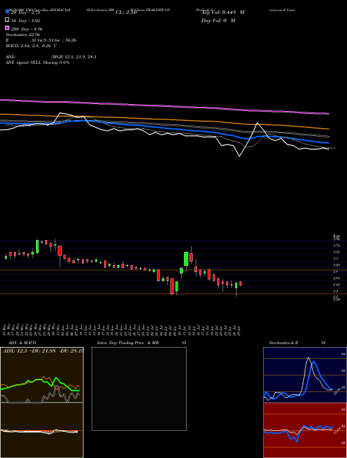Click the 2.42 price axis label
The image size is (347, 458).
pyautogui.click(x=337, y=285)
